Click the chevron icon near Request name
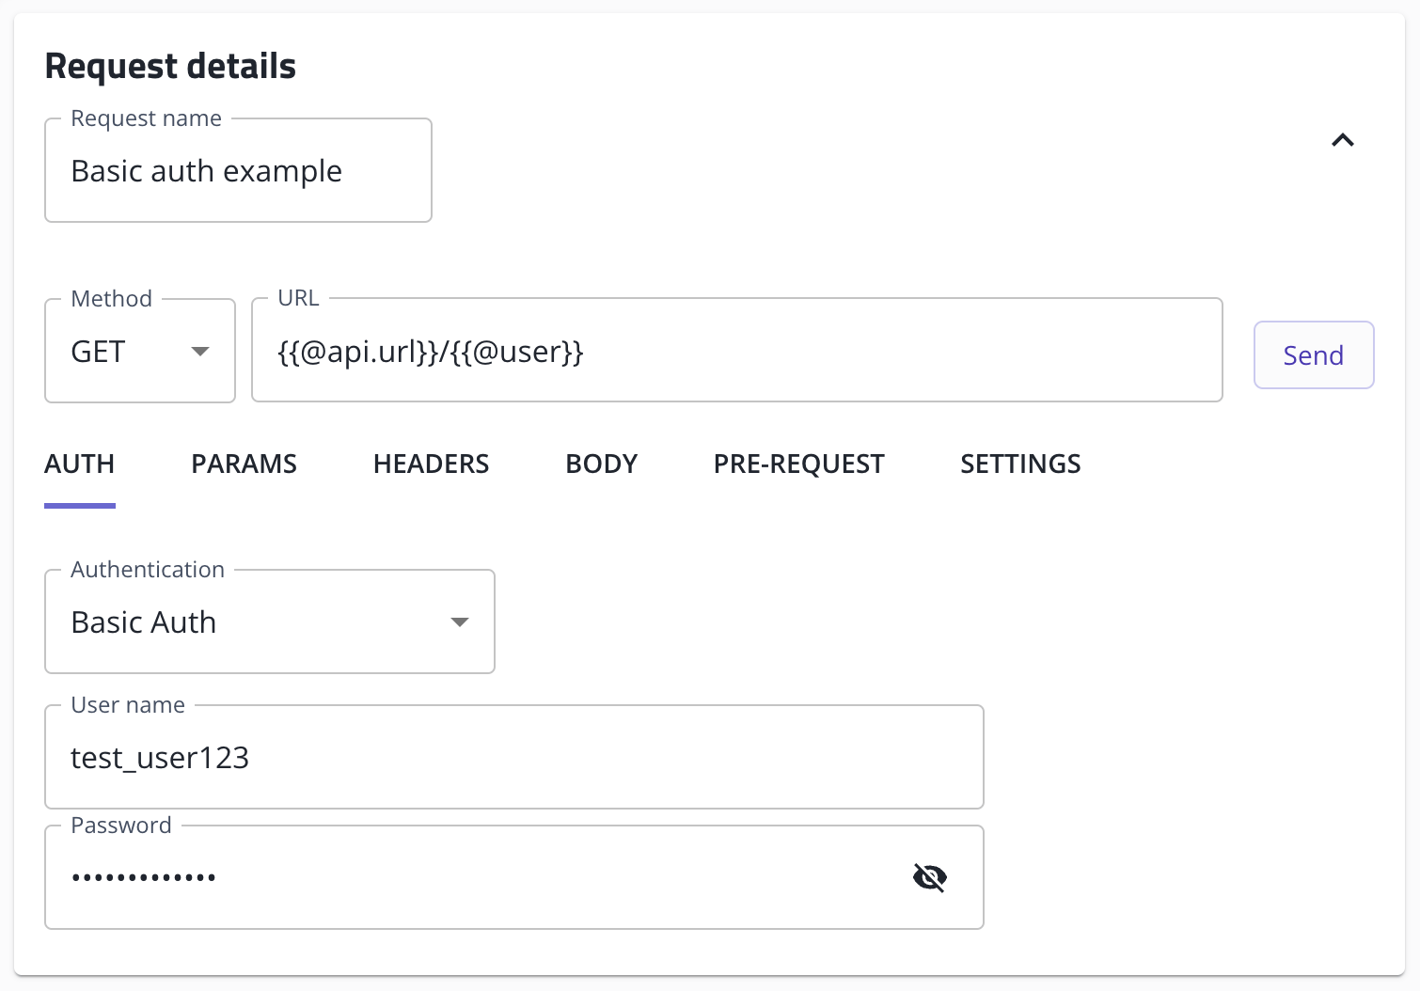Image resolution: width=1420 pixels, height=991 pixels. [1343, 141]
